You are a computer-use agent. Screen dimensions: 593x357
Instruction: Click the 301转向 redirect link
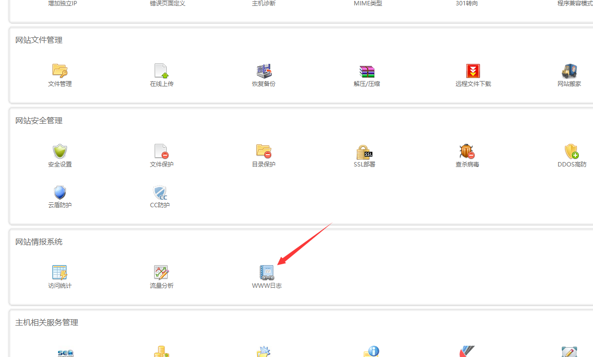(x=466, y=3)
